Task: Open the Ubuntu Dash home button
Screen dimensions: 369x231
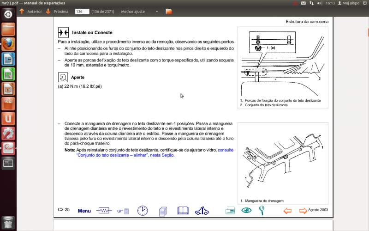Action: point(8,14)
